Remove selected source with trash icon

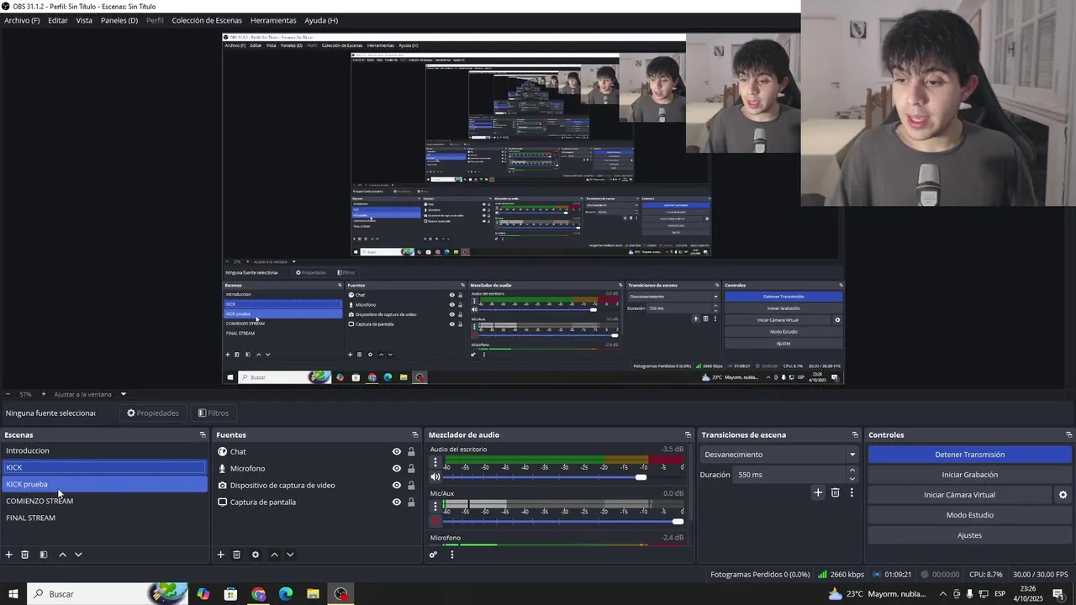click(x=237, y=555)
